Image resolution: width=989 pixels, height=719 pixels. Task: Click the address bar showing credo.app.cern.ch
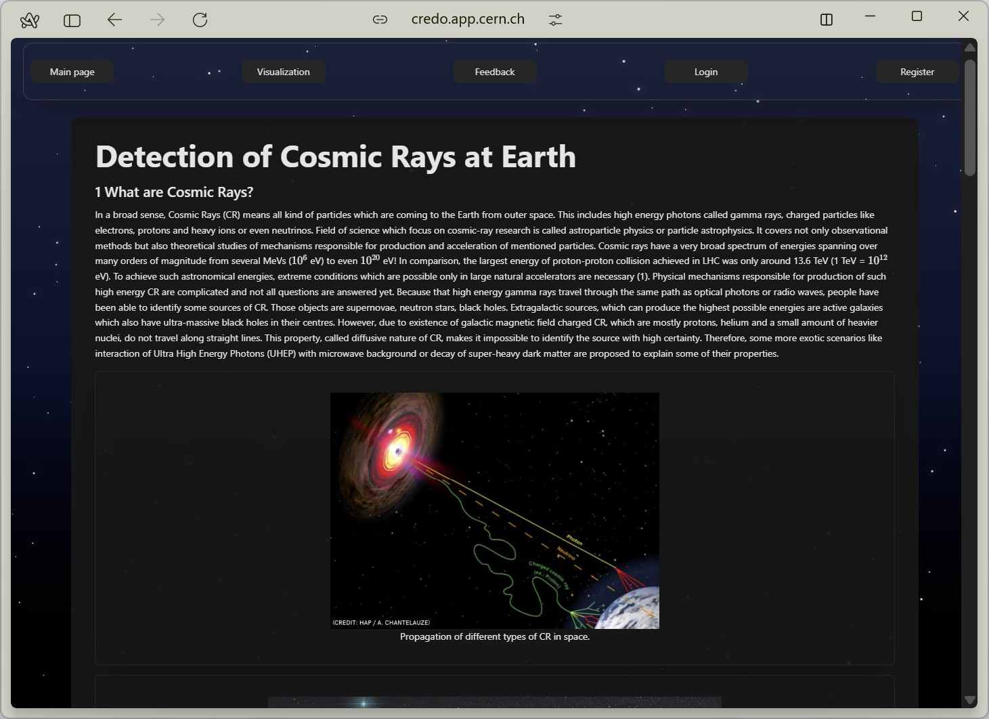click(468, 19)
